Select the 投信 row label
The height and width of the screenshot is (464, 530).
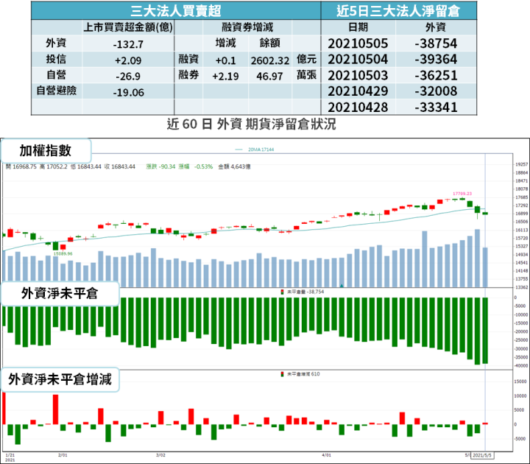click(56, 59)
